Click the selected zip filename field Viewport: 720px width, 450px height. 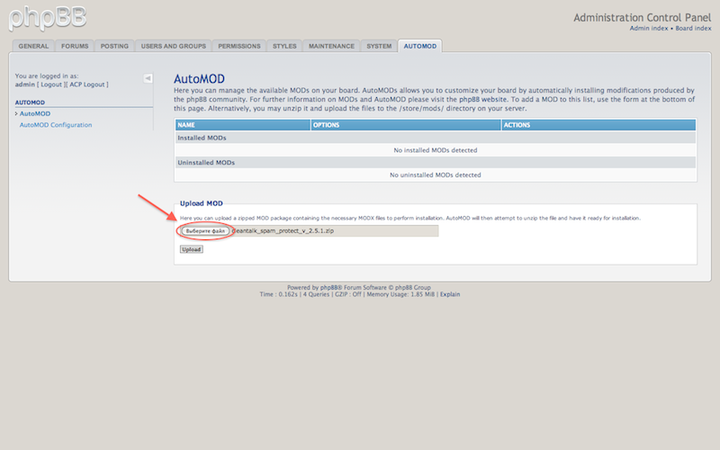click(333, 231)
